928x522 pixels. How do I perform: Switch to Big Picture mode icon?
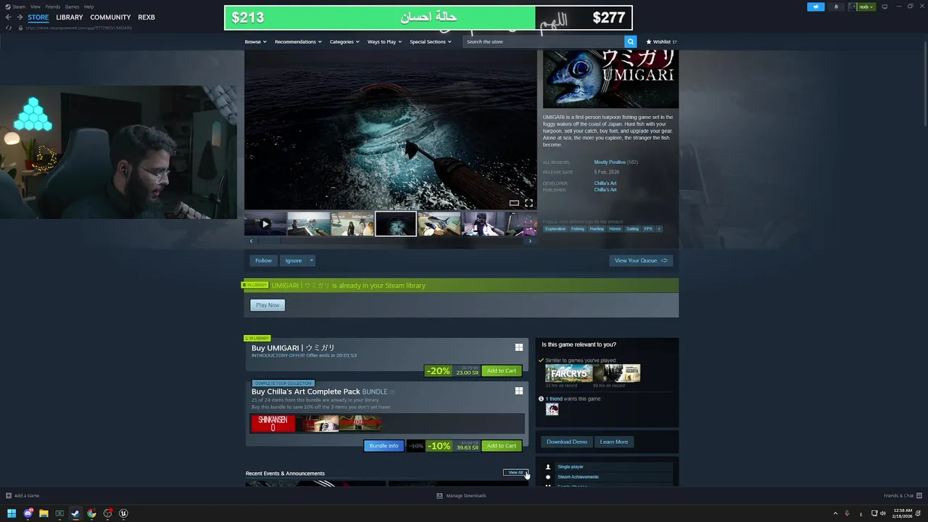pyautogui.click(x=884, y=7)
